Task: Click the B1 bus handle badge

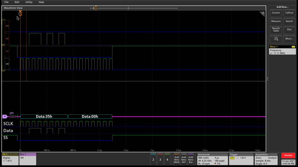Action: click(5, 116)
